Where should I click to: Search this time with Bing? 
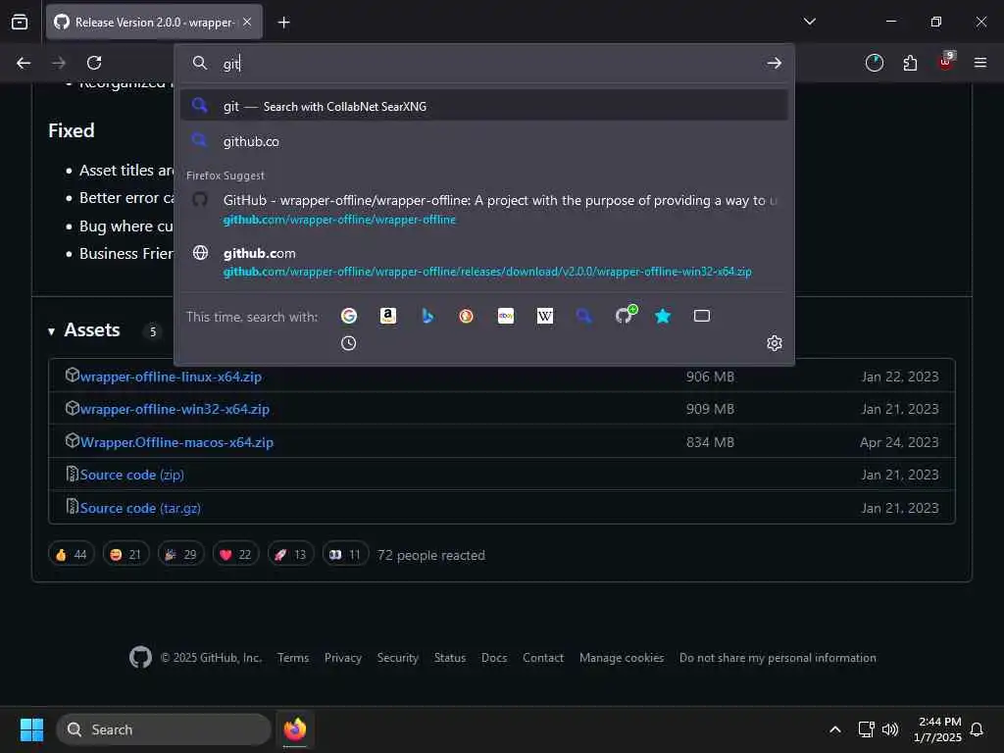pos(427,316)
